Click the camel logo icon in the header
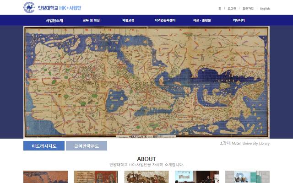The width and height of the screenshot is (293, 183). coord(29,7)
